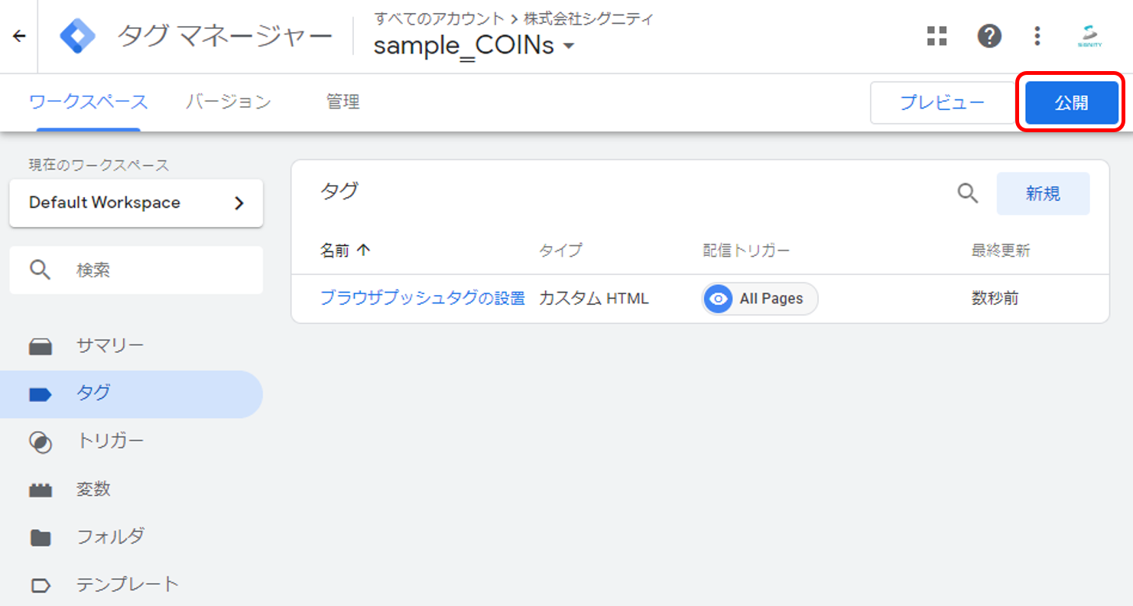The image size is (1133, 606).
Task: Click the Tag Manager logo icon
Action: [78, 36]
